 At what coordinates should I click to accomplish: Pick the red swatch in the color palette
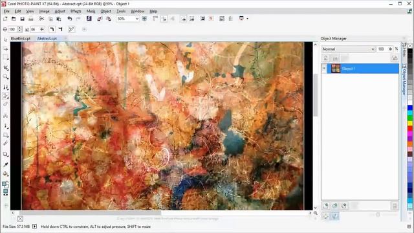[x=410, y=129]
